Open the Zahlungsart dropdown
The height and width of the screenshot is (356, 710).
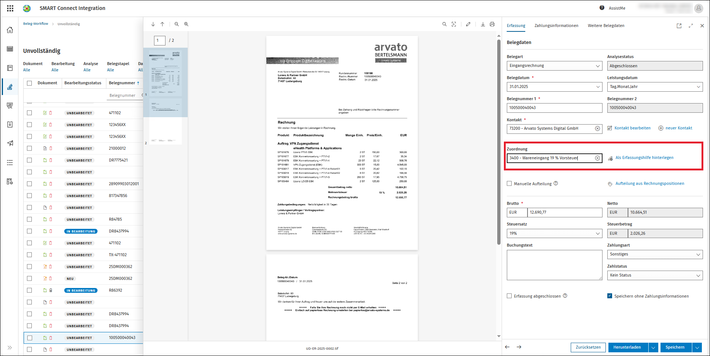click(655, 254)
